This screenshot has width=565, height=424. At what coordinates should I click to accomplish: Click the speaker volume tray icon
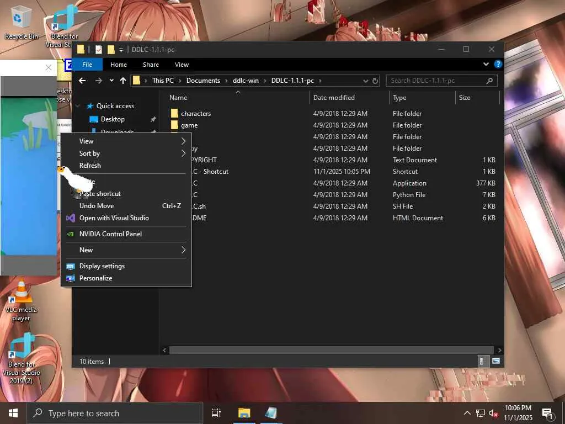point(494,413)
